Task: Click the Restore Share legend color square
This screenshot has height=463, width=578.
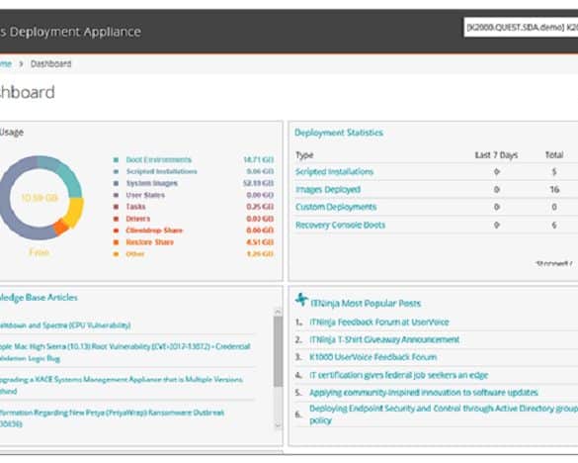Action: tap(116, 242)
